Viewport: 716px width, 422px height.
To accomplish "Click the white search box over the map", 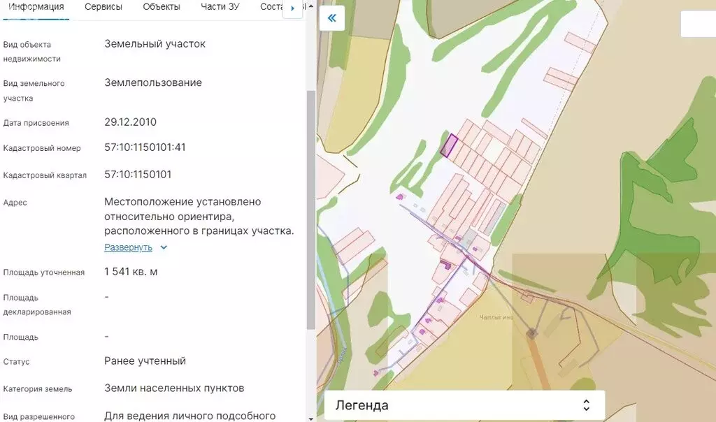I will (698, 24).
